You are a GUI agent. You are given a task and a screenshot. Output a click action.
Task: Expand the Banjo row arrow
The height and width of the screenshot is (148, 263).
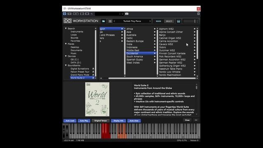195,35
